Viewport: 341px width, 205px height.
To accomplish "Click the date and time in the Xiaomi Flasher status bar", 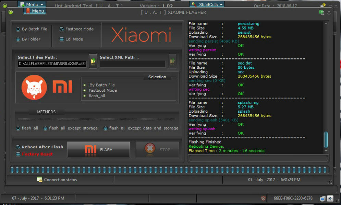I will click(274, 180).
